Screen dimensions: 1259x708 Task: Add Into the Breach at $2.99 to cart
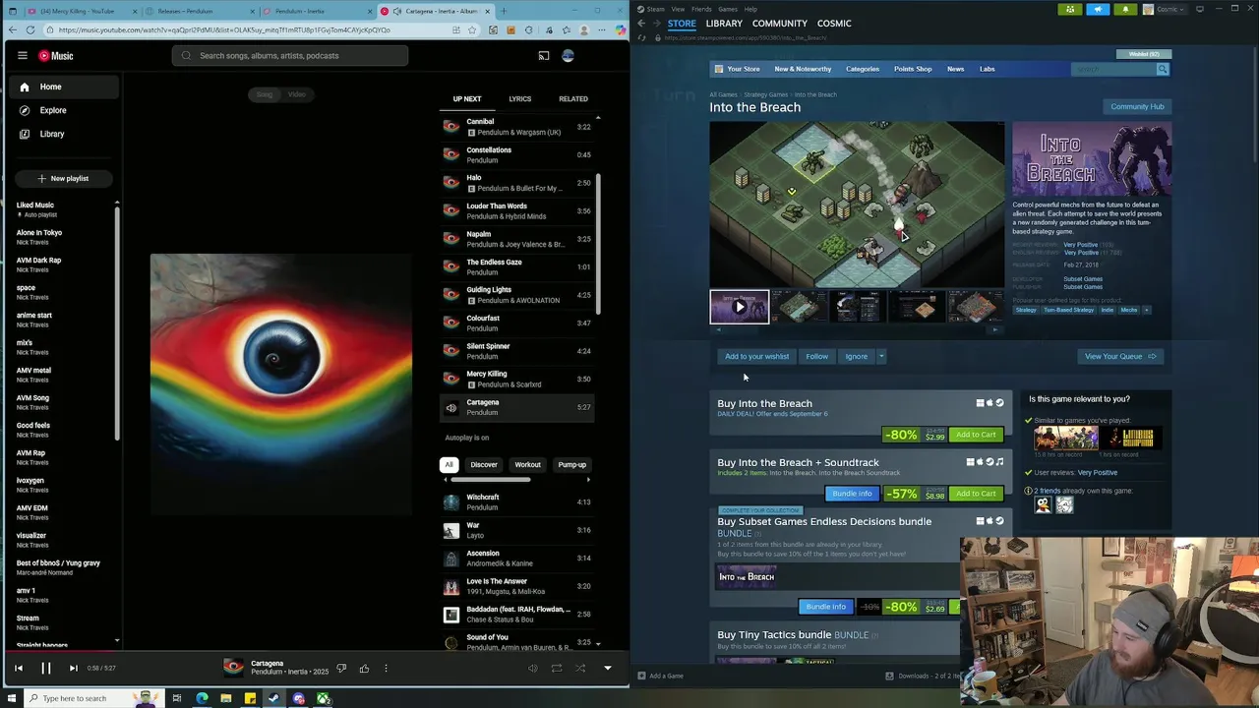pos(976,435)
